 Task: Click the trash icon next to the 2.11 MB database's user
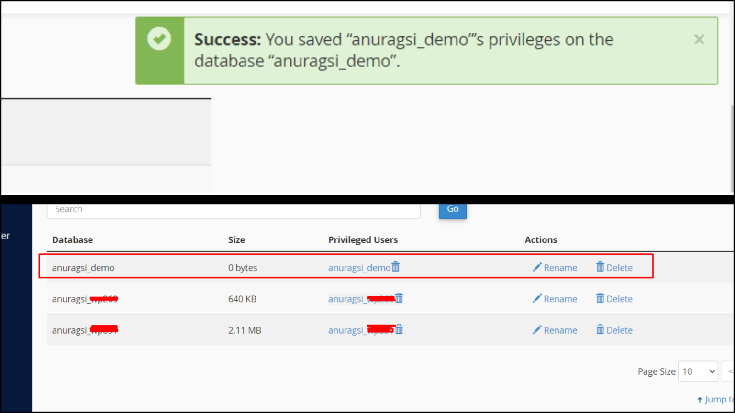(400, 329)
